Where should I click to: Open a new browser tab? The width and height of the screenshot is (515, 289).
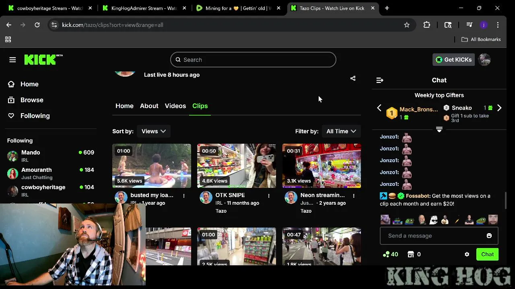coord(387,8)
